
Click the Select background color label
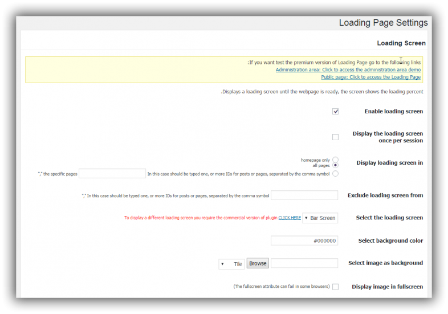390,240
